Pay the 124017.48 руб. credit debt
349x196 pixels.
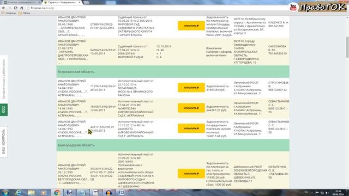[x=191, y=128]
